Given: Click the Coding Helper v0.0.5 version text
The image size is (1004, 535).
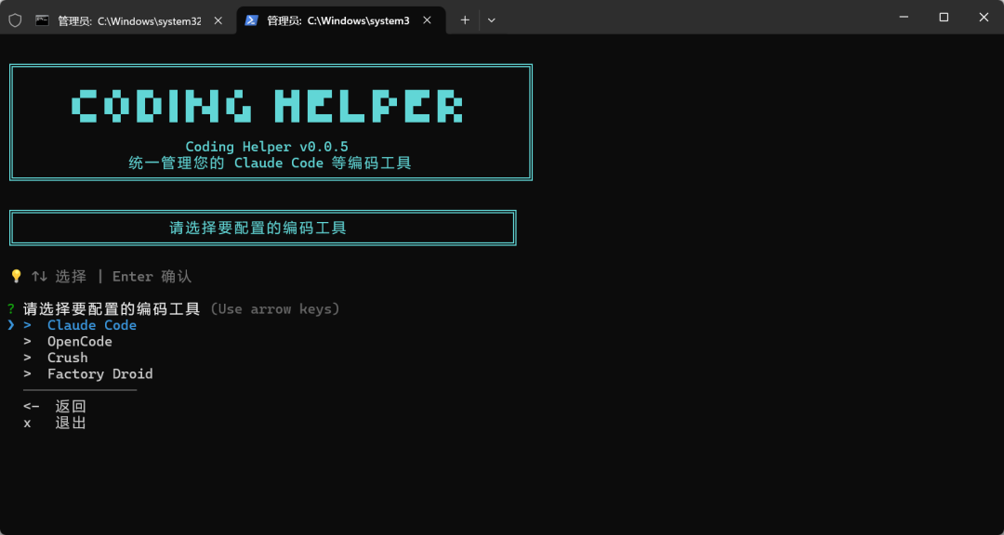Looking at the screenshot, I should pos(267,147).
